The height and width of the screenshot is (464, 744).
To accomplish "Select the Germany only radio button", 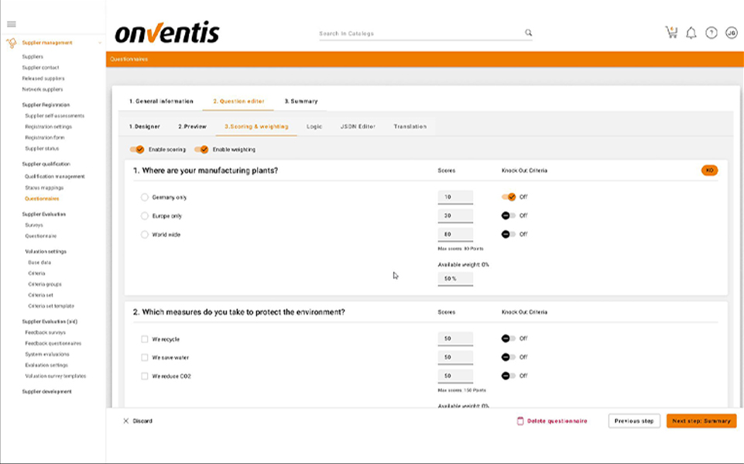I will pos(145,198).
